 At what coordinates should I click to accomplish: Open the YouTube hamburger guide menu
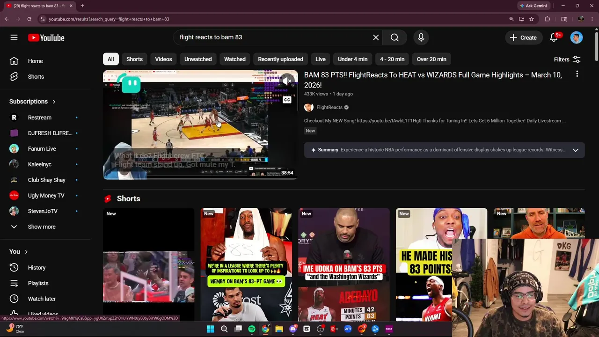(14, 37)
